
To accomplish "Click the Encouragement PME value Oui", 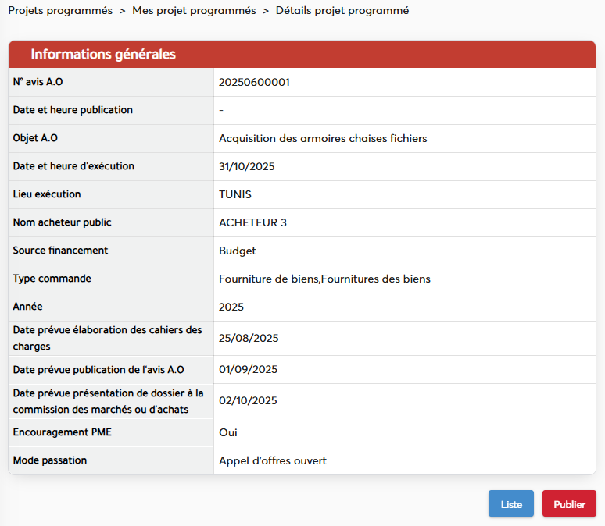I will point(228,432).
